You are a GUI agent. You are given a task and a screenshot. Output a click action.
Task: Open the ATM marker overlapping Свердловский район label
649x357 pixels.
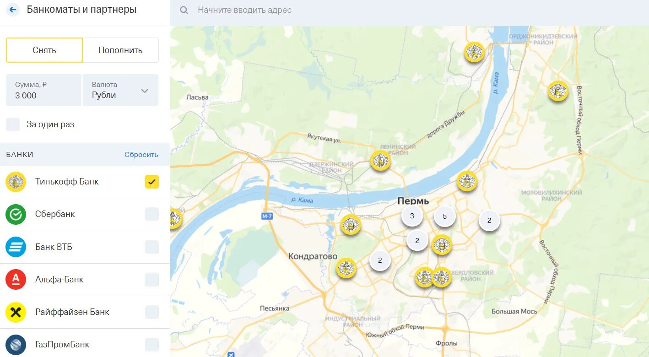click(x=442, y=277)
